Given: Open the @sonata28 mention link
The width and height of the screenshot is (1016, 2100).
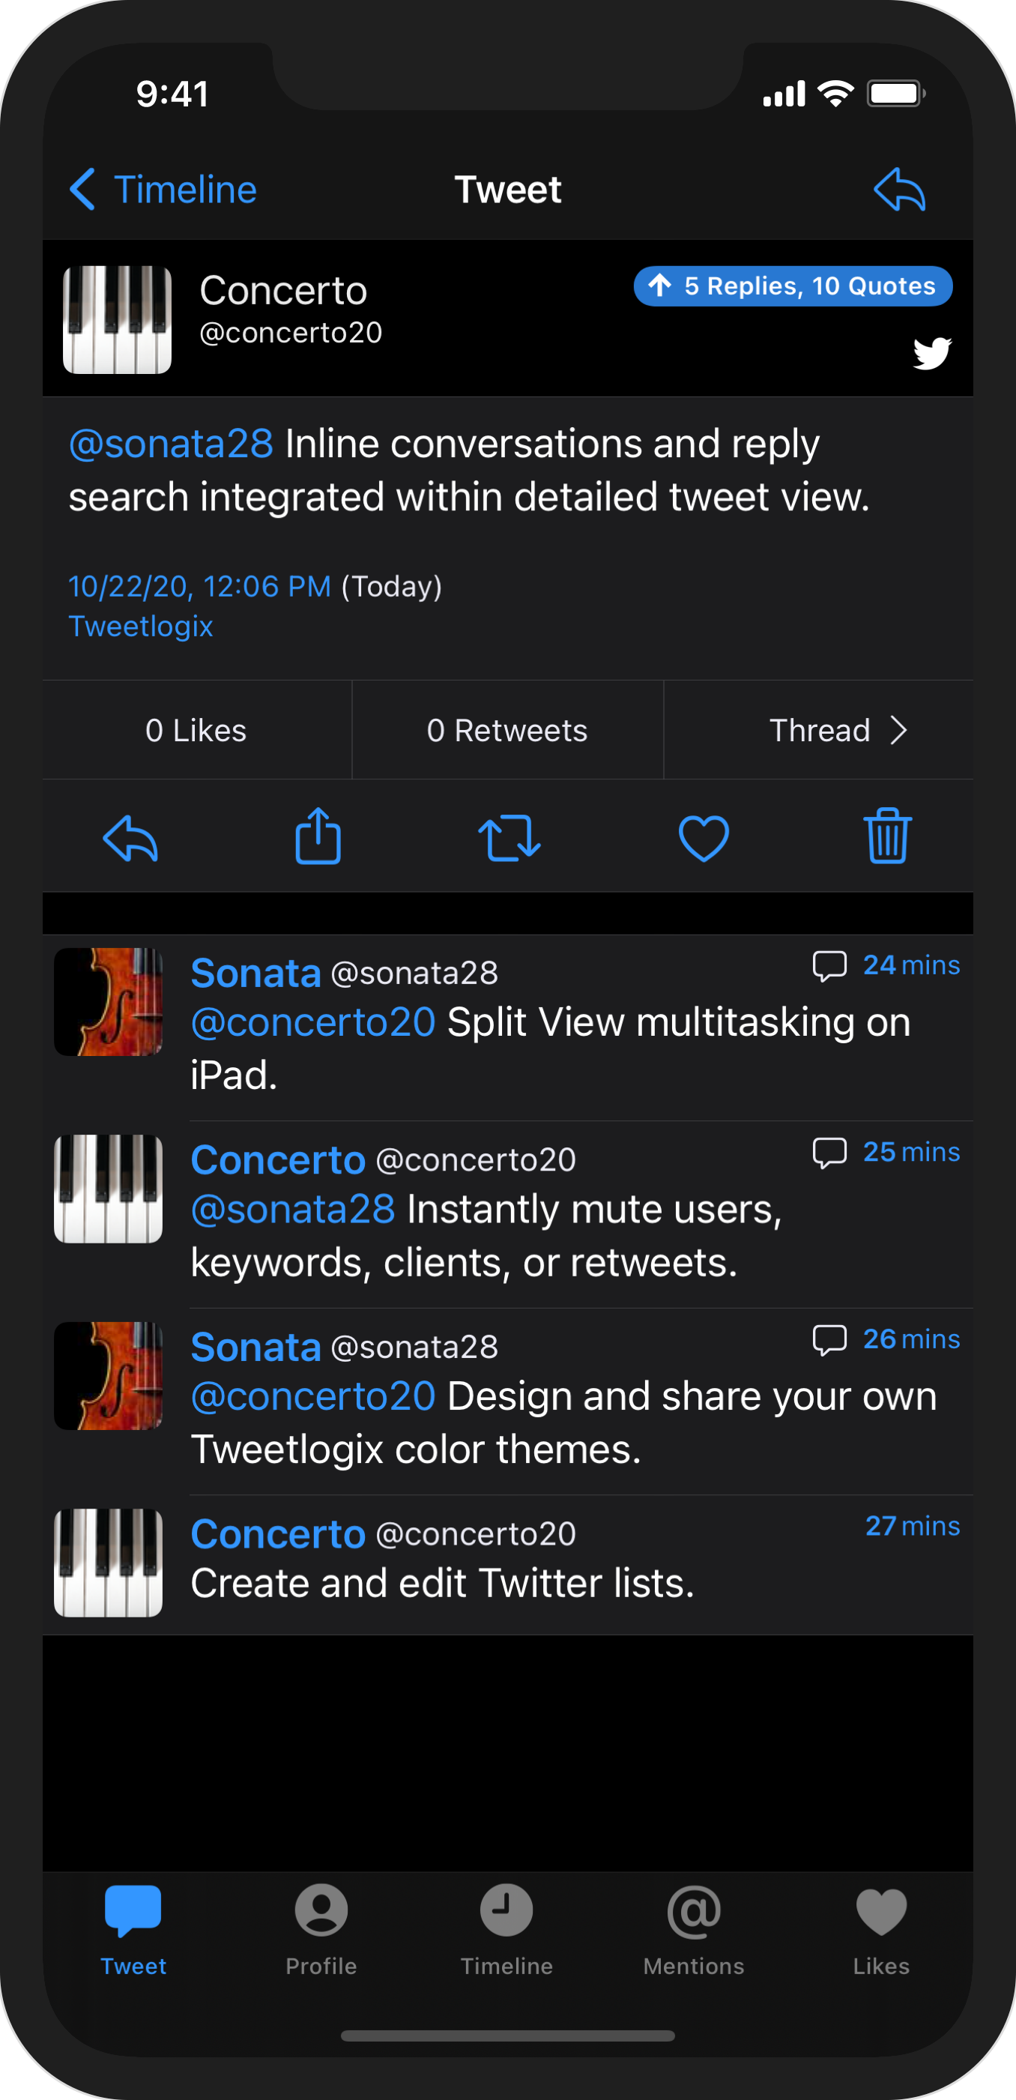Looking at the screenshot, I should click(171, 444).
